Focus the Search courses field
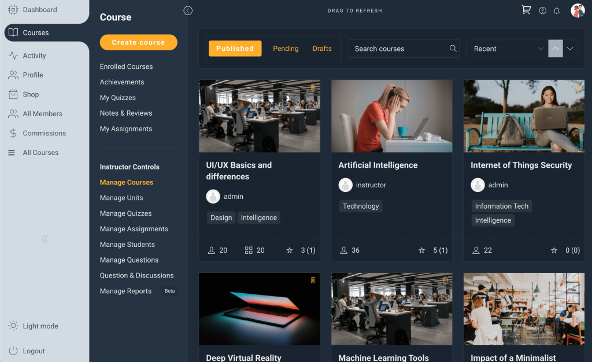This screenshot has height=362, width=592. [x=404, y=49]
